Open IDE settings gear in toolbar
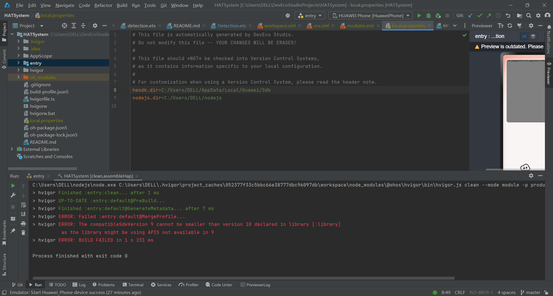The image size is (553, 296). 538,16
